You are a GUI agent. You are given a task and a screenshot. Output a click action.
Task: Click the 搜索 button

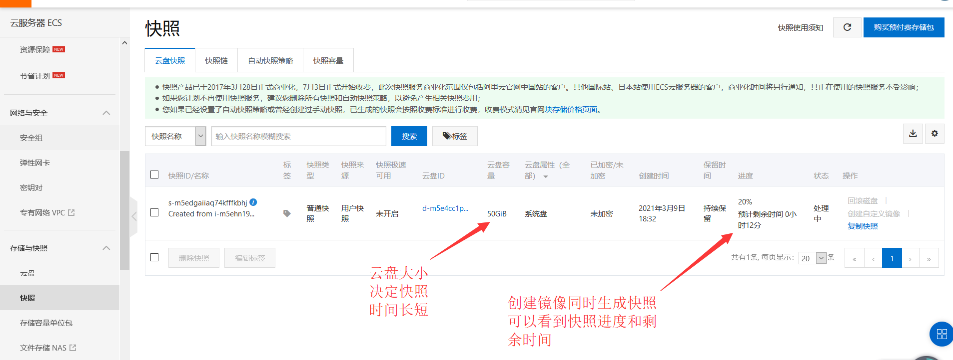point(409,136)
